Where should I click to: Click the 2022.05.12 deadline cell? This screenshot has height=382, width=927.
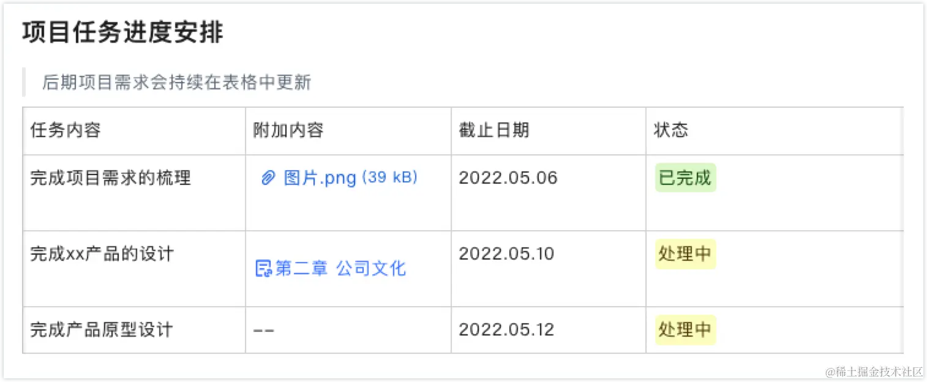[x=506, y=330]
